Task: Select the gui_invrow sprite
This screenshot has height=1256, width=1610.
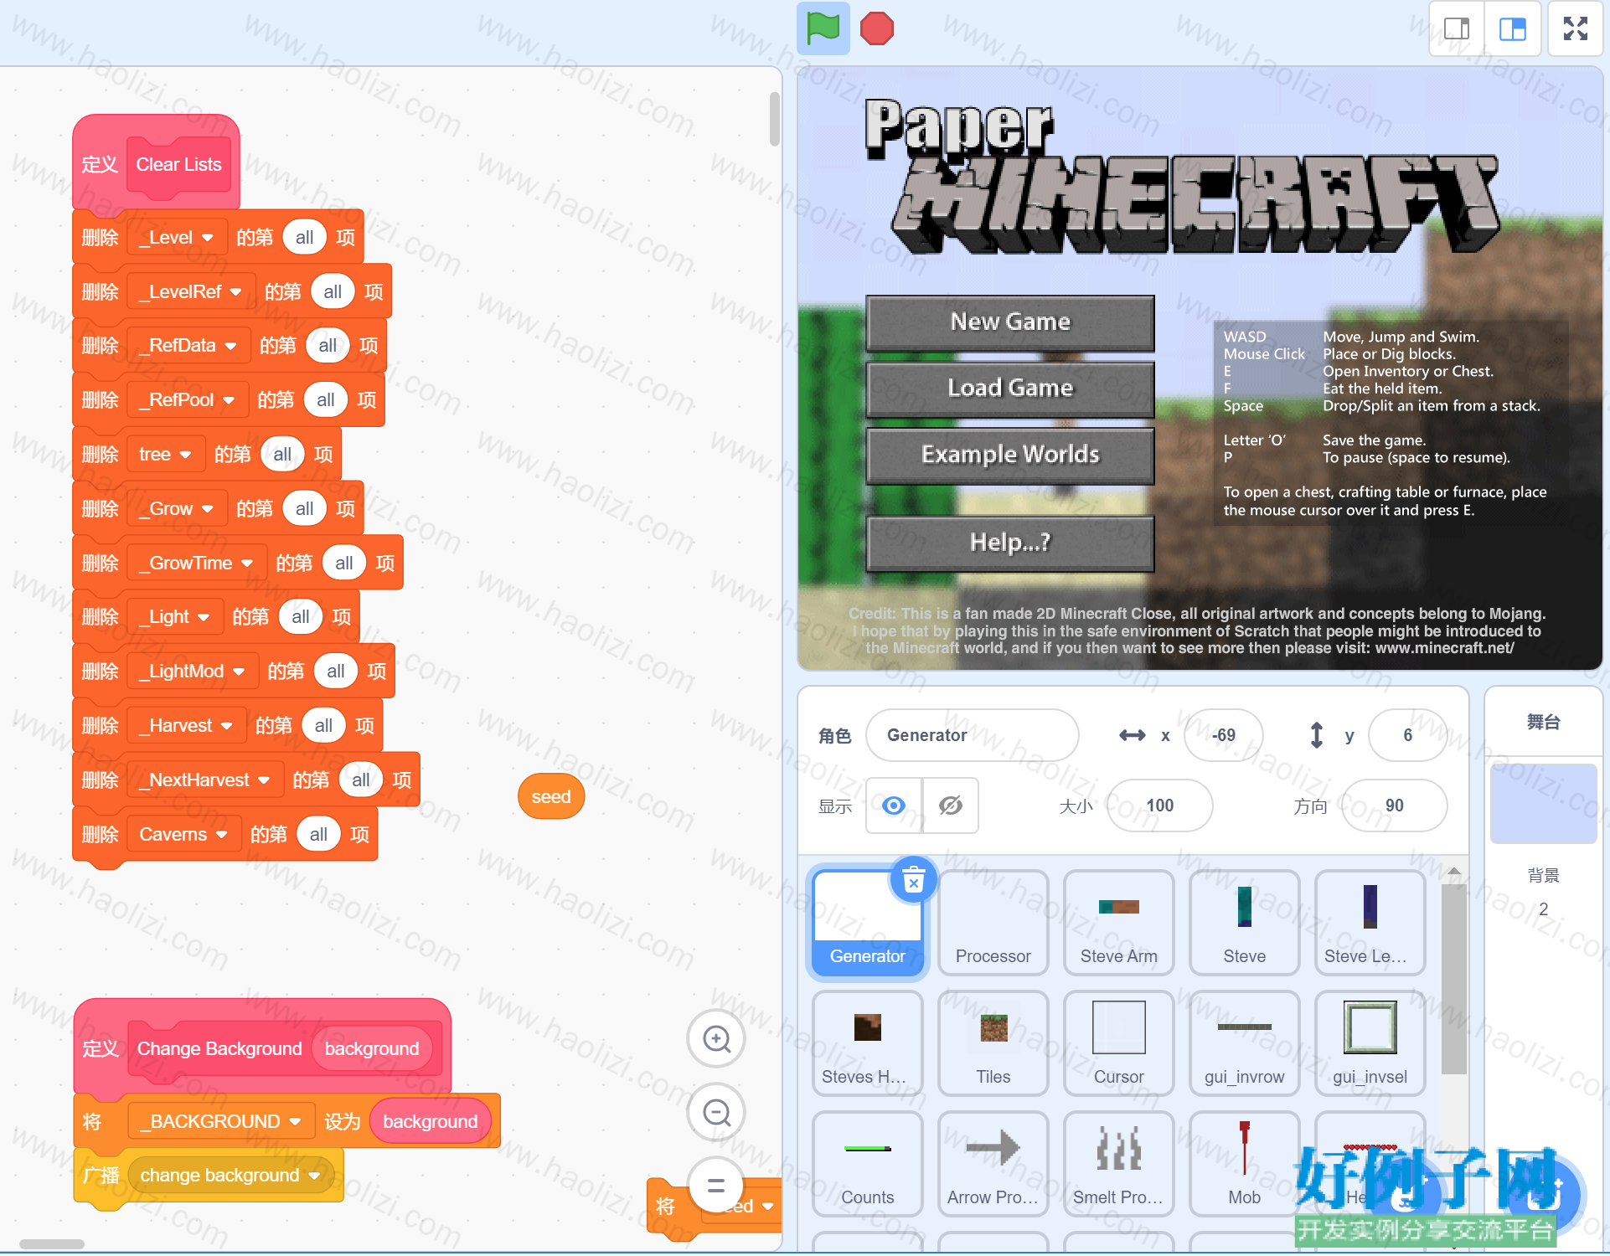Action: coord(1245,1043)
